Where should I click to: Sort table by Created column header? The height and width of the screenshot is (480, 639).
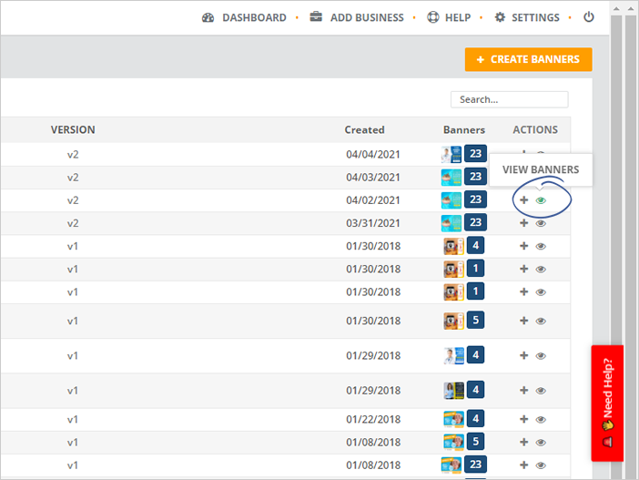364,129
